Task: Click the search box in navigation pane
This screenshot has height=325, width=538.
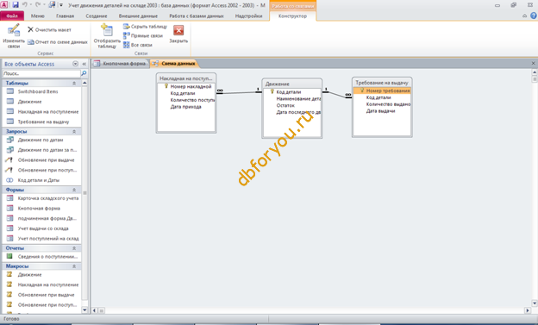Action: point(41,73)
